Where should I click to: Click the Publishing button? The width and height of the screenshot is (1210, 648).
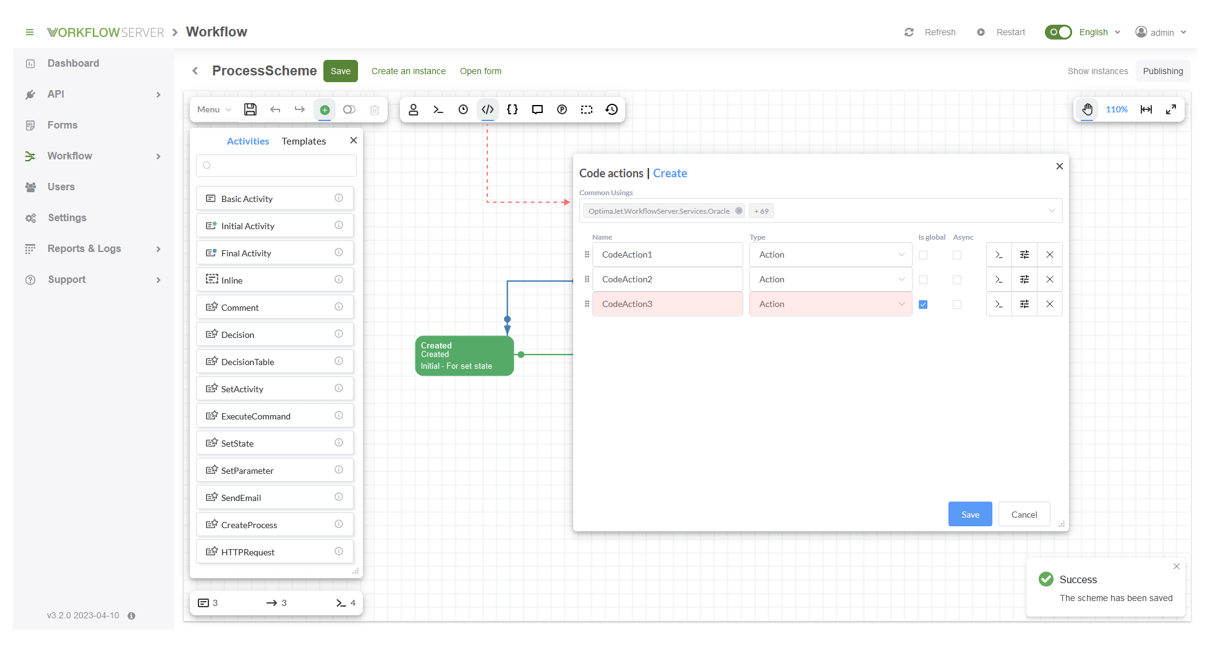click(x=1163, y=71)
